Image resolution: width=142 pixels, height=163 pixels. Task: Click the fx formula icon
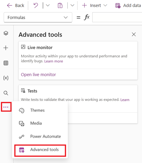(x=87, y=17)
